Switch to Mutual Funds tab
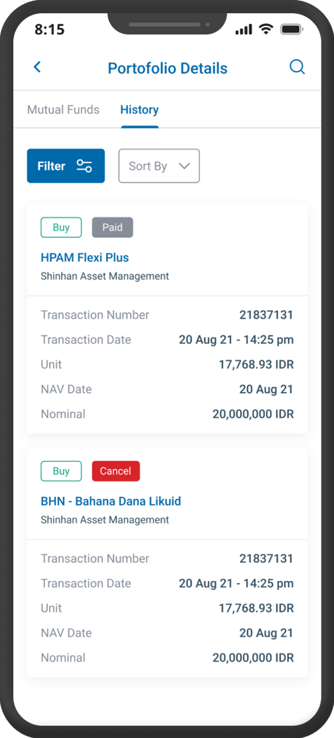The width and height of the screenshot is (334, 738). tap(63, 110)
